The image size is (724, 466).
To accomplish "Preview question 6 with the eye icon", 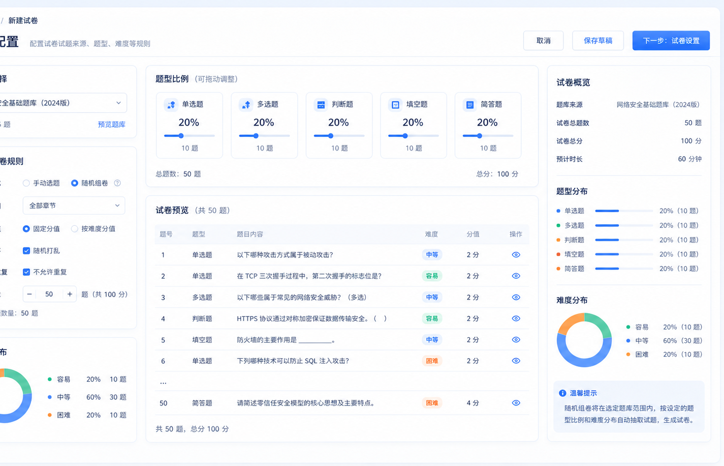I will point(516,361).
